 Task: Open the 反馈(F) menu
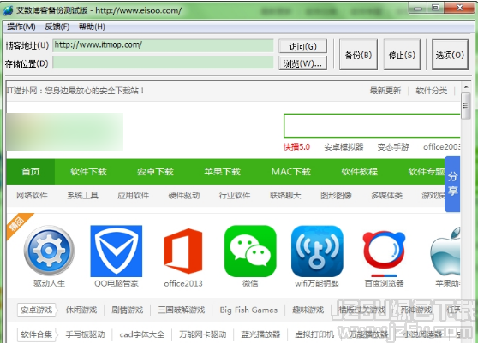pos(57,27)
